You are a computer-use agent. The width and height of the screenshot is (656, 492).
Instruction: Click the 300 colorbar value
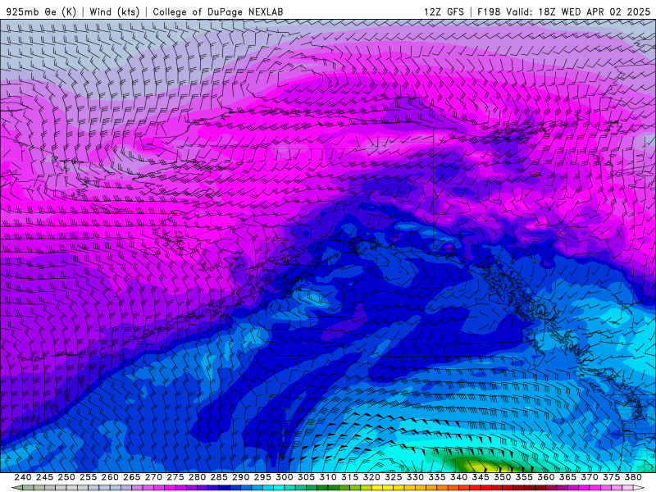pos(284,477)
